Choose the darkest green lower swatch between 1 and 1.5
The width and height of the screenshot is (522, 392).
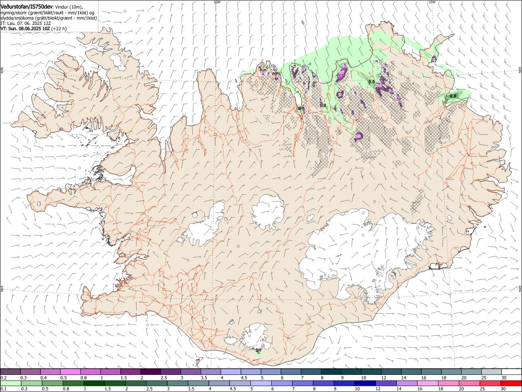(94, 383)
